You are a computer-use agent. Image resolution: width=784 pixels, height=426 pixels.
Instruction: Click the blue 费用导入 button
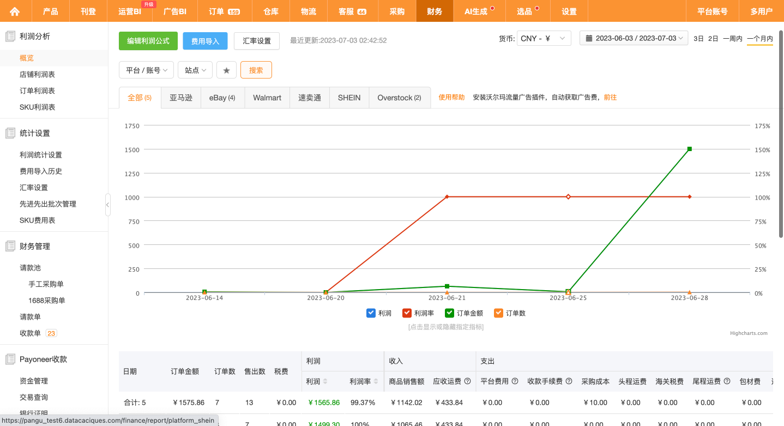coord(205,41)
